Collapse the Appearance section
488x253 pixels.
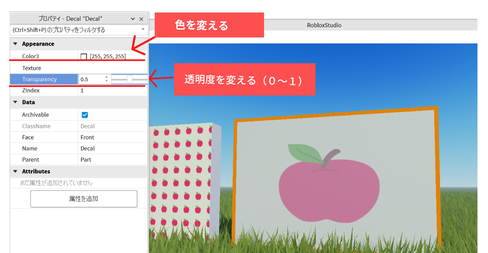(15, 44)
